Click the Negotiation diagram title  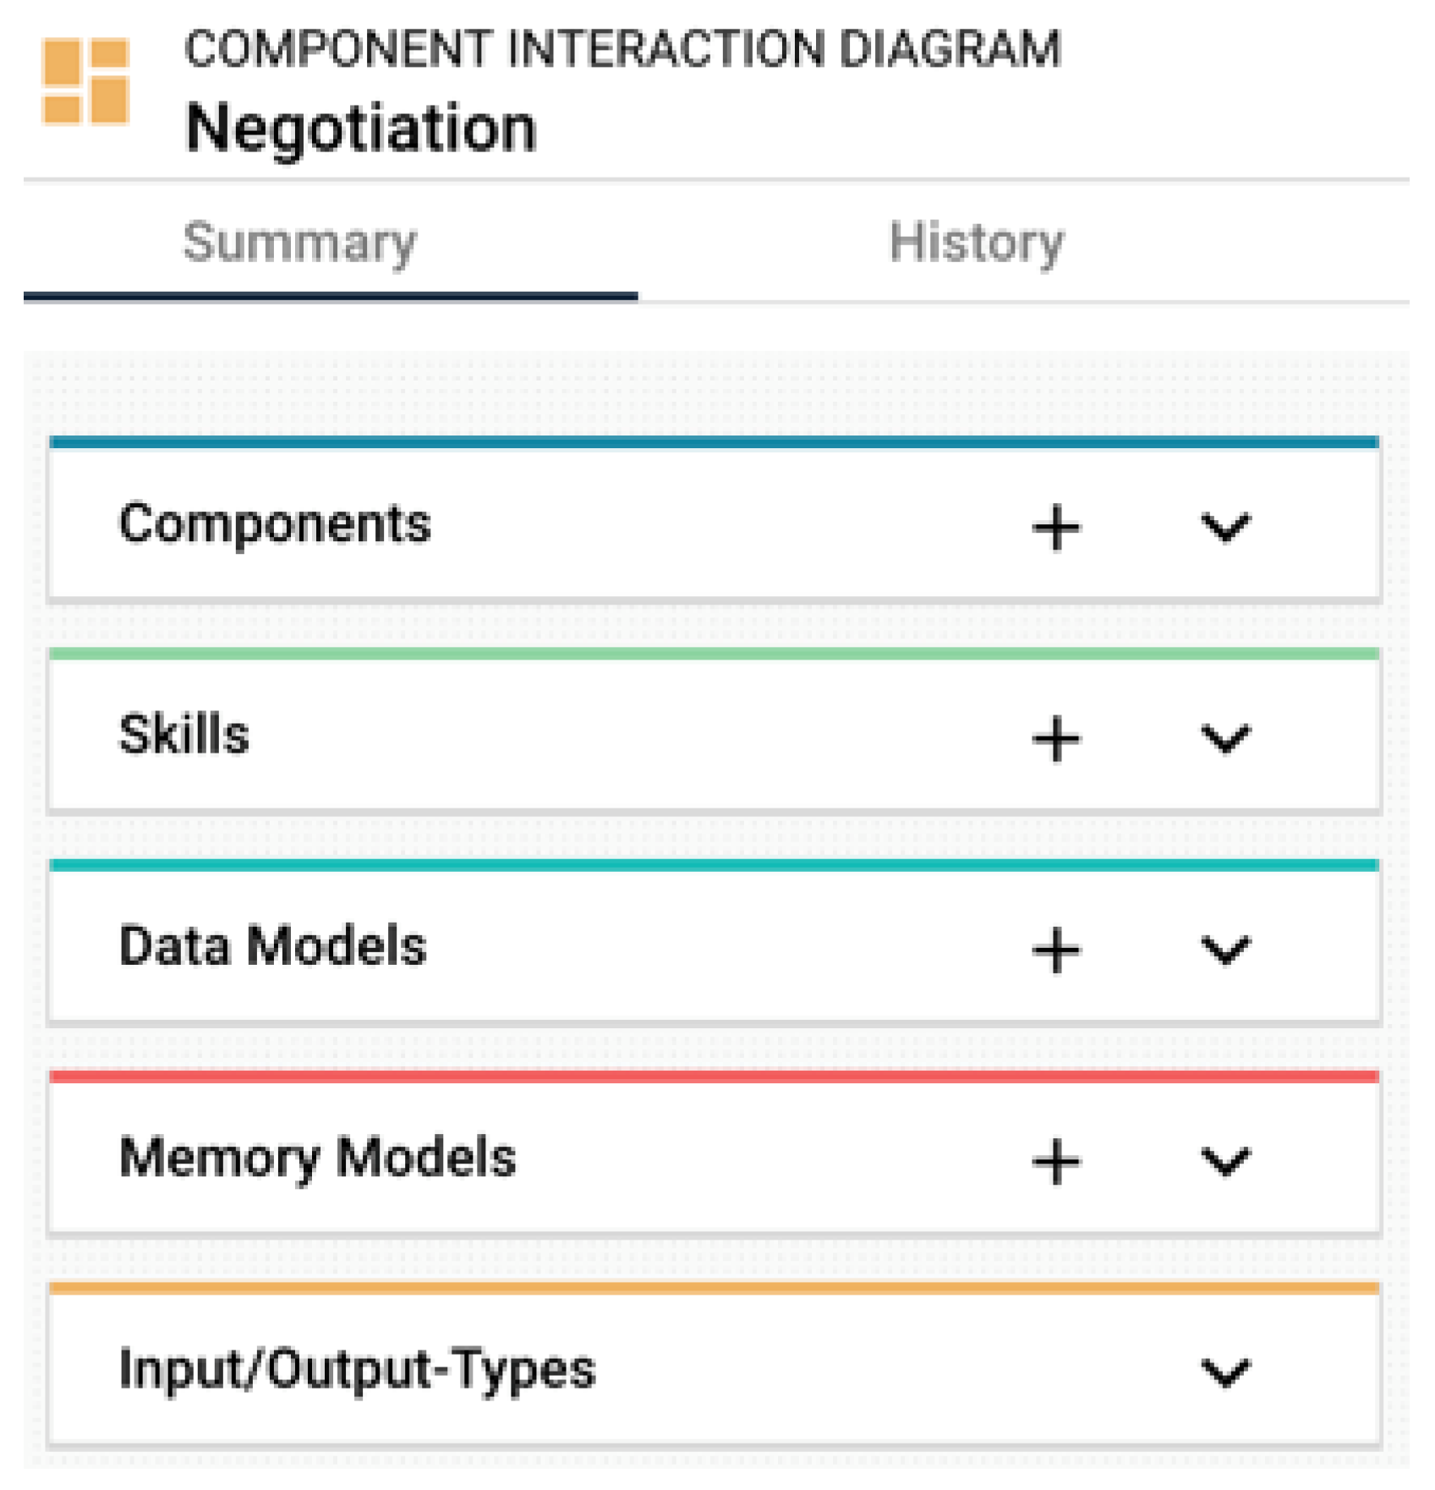pos(361,128)
